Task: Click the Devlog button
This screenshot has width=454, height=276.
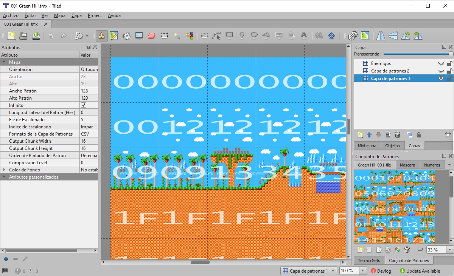Action: pos(381,271)
